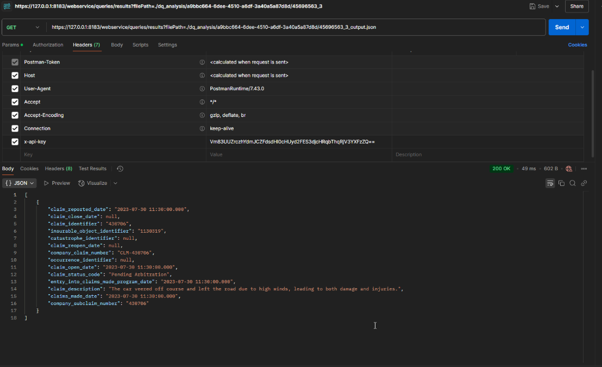Uncheck the Connection header checkbox

pos(15,128)
